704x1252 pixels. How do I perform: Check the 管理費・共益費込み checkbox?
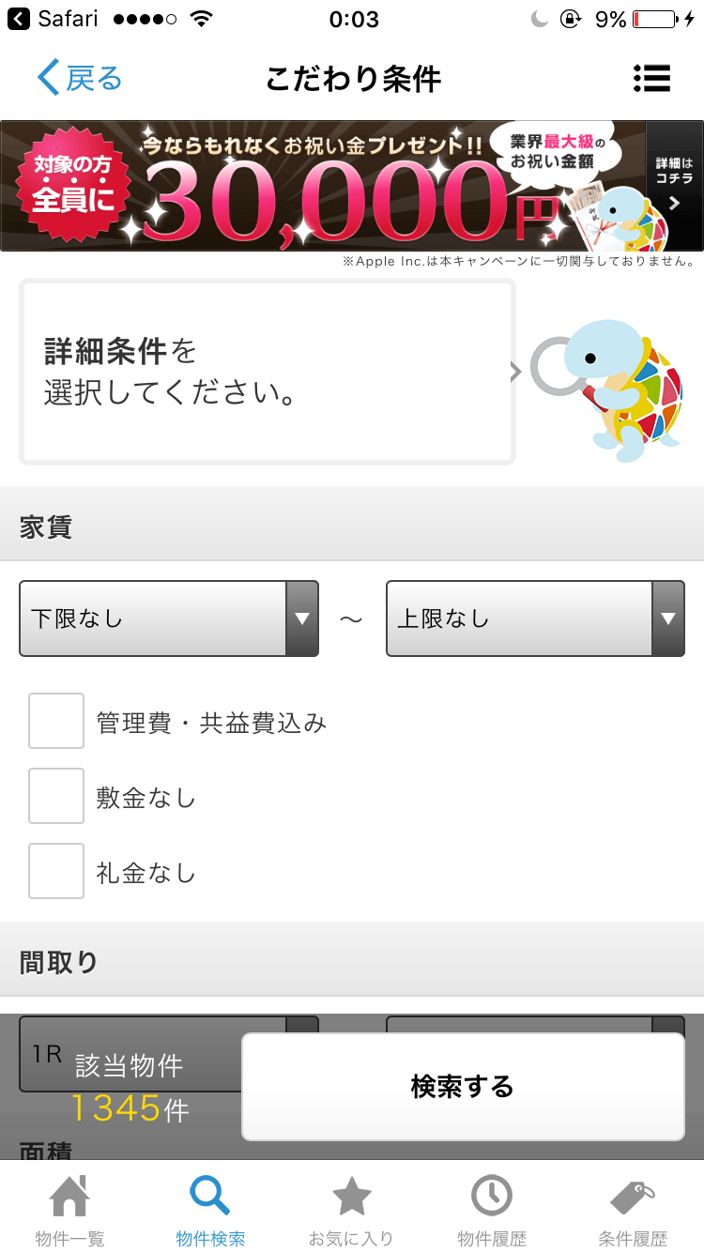point(56,721)
